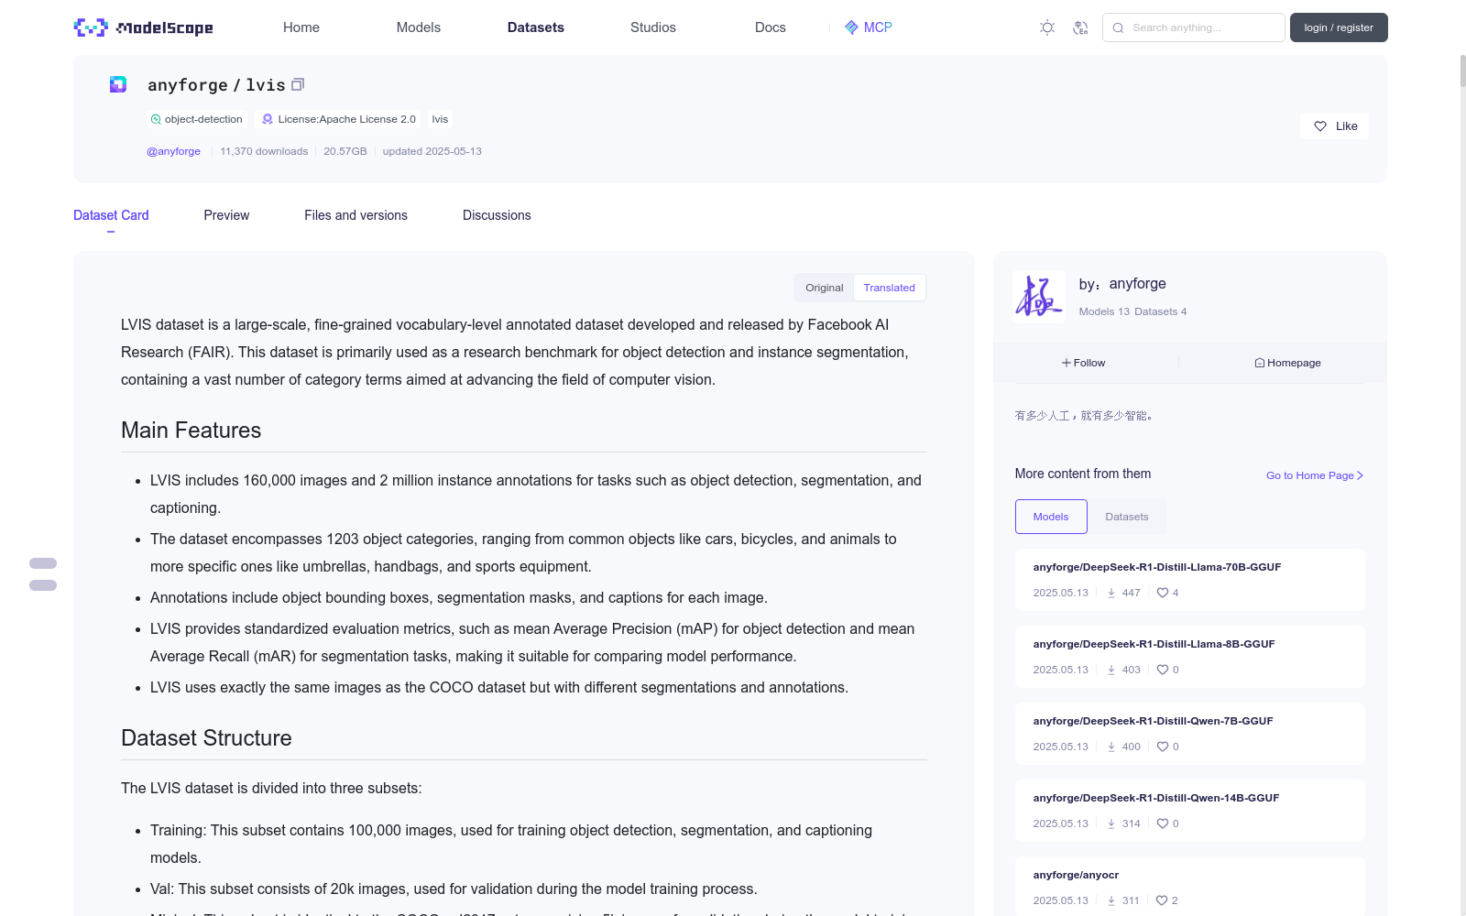Click download icon for Qwen-7B-GGUF
1466x916 pixels.
(x=1111, y=747)
